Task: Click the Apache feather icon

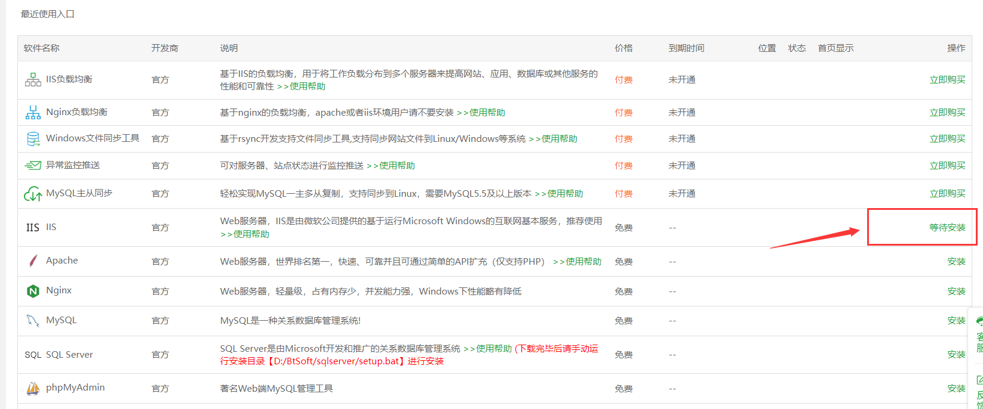Action: [33, 261]
